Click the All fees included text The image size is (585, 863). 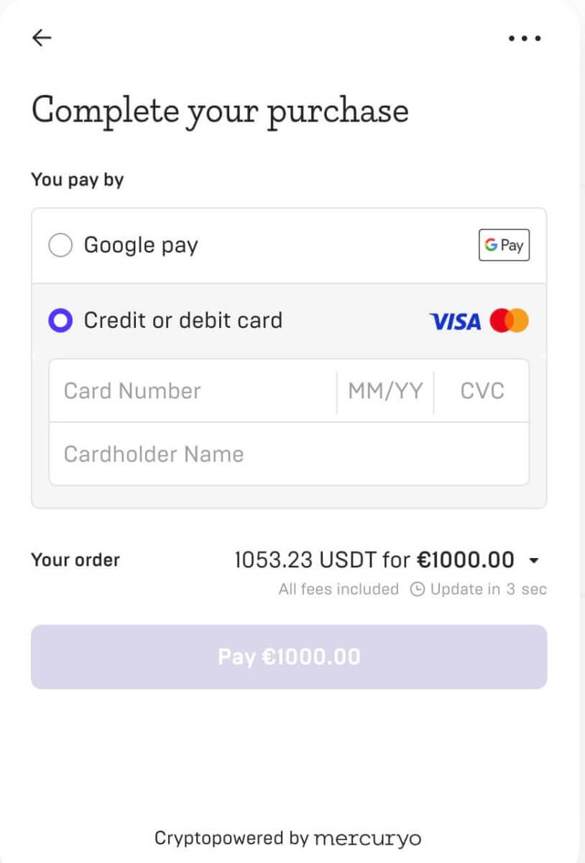[x=338, y=590]
